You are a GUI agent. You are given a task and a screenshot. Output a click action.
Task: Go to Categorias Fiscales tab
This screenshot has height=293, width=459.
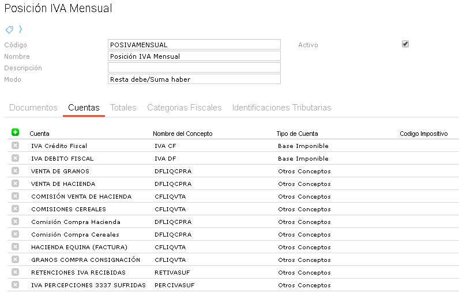pos(185,108)
